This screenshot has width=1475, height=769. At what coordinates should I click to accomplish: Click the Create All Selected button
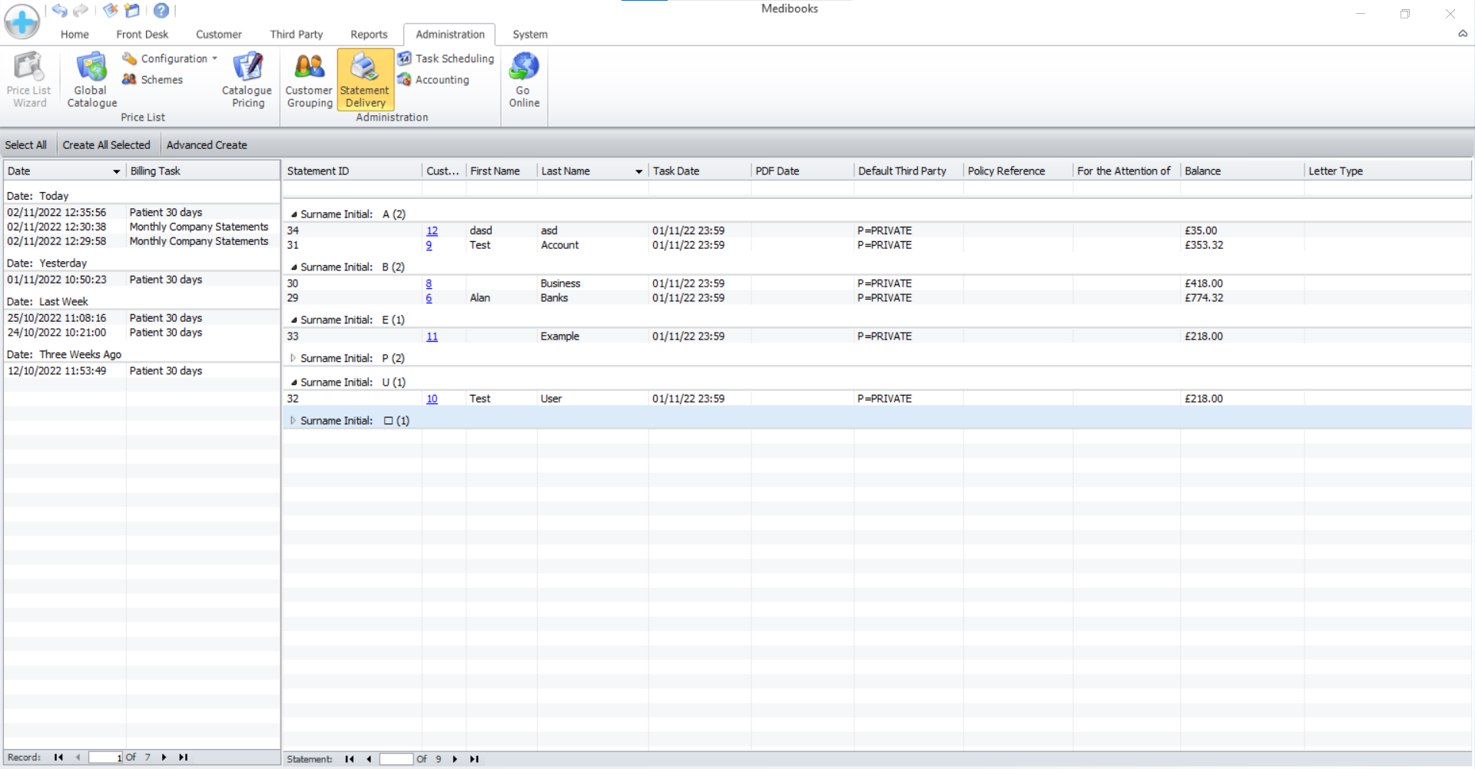pos(106,145)
